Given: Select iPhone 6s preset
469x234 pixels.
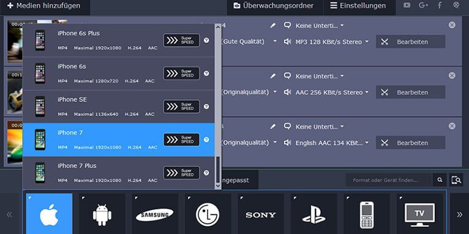Looking at the screenshot, I should tap(118, 74).
